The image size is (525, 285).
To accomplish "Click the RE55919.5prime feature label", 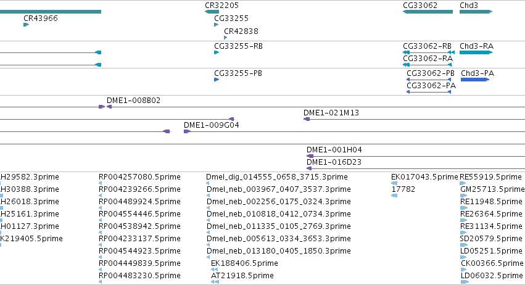I will pyautogui.click(x=490, y=177).
